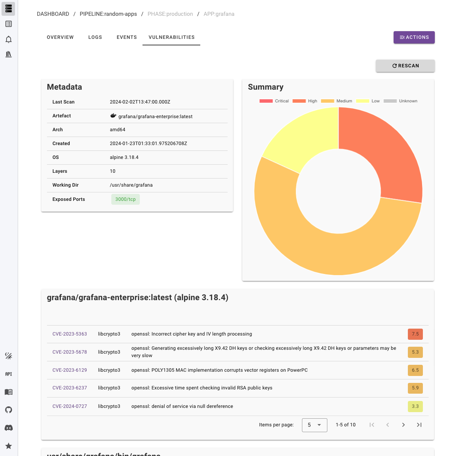
Task: Click the 7.5 severity score badge
Action: coord(415,334)
